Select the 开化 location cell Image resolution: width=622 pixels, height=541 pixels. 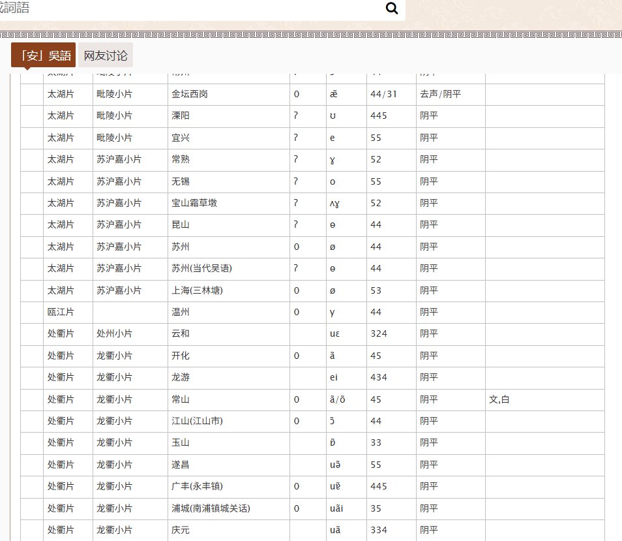(228, 356)
